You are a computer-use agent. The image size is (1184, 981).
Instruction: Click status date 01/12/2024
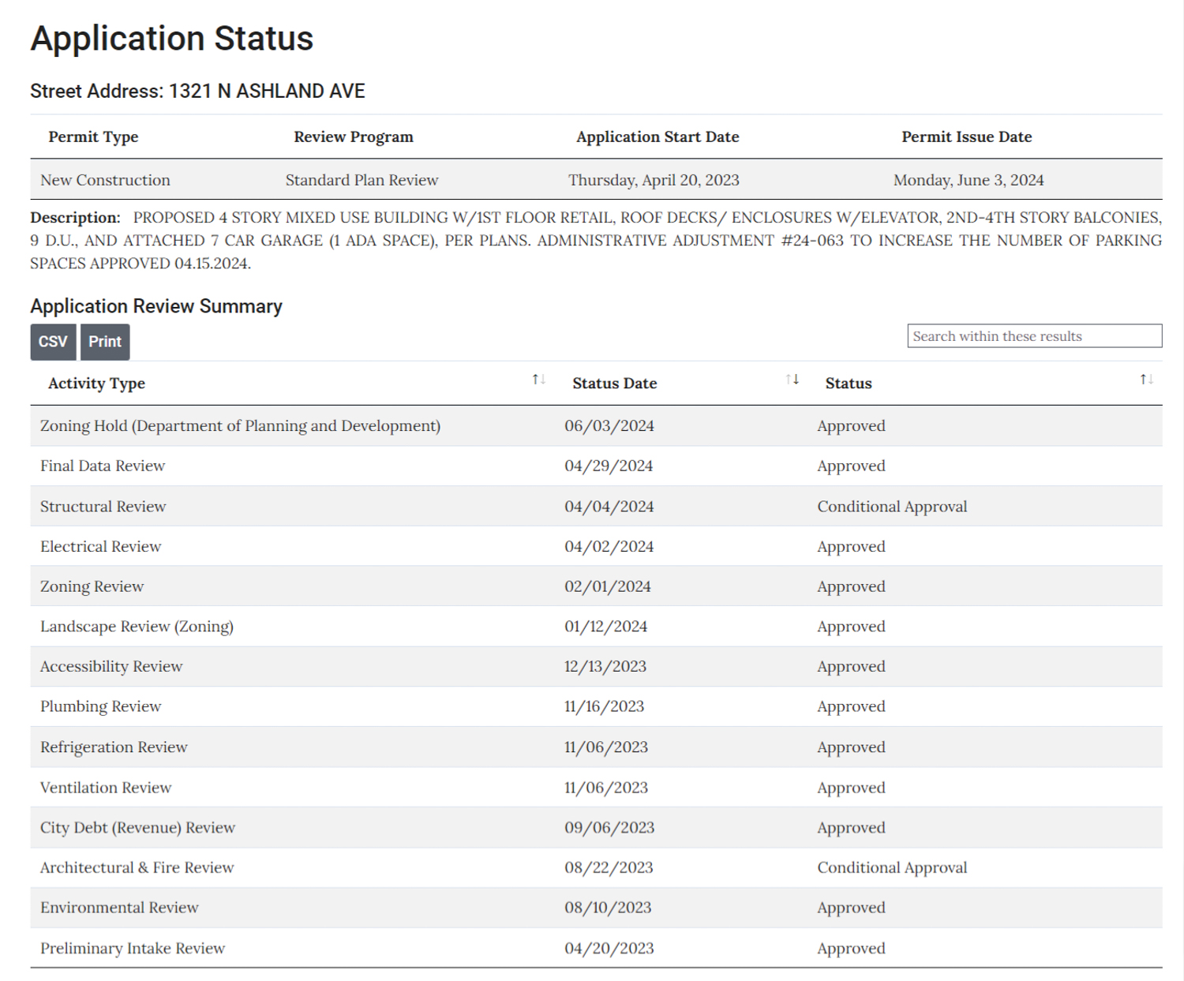tap(605, 627)
